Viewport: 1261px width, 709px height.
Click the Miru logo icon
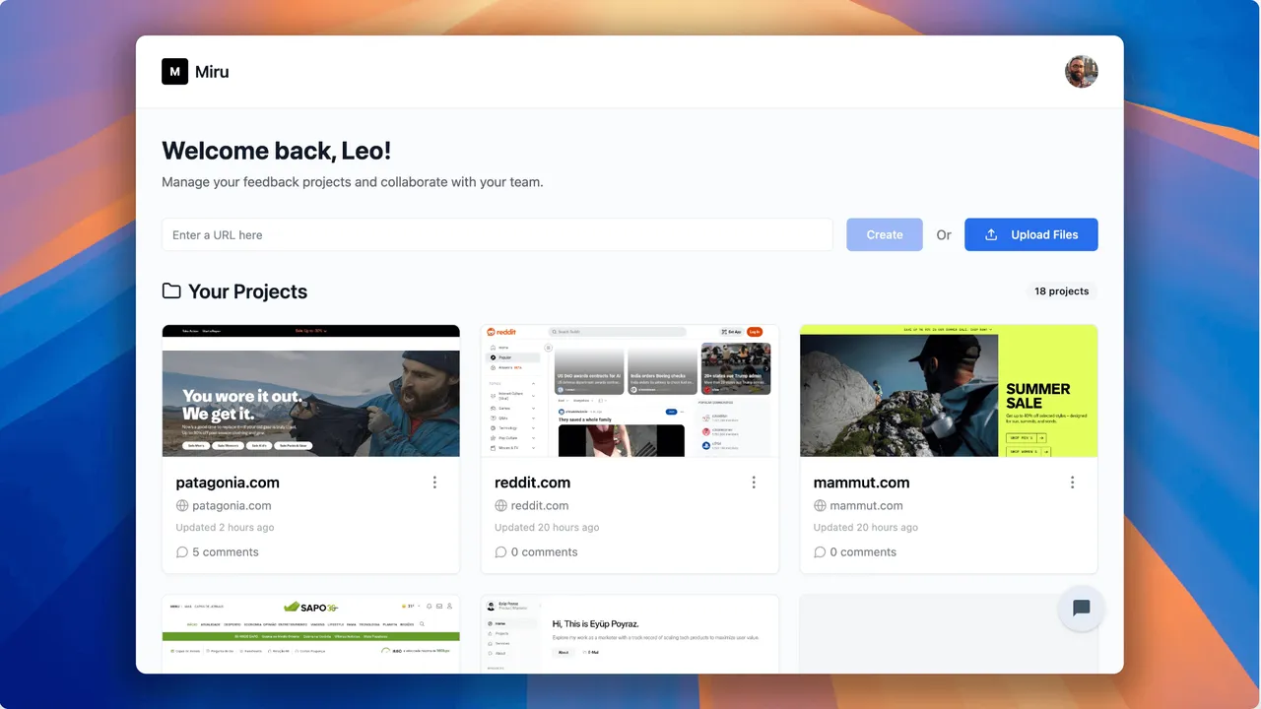click(174, 72)
